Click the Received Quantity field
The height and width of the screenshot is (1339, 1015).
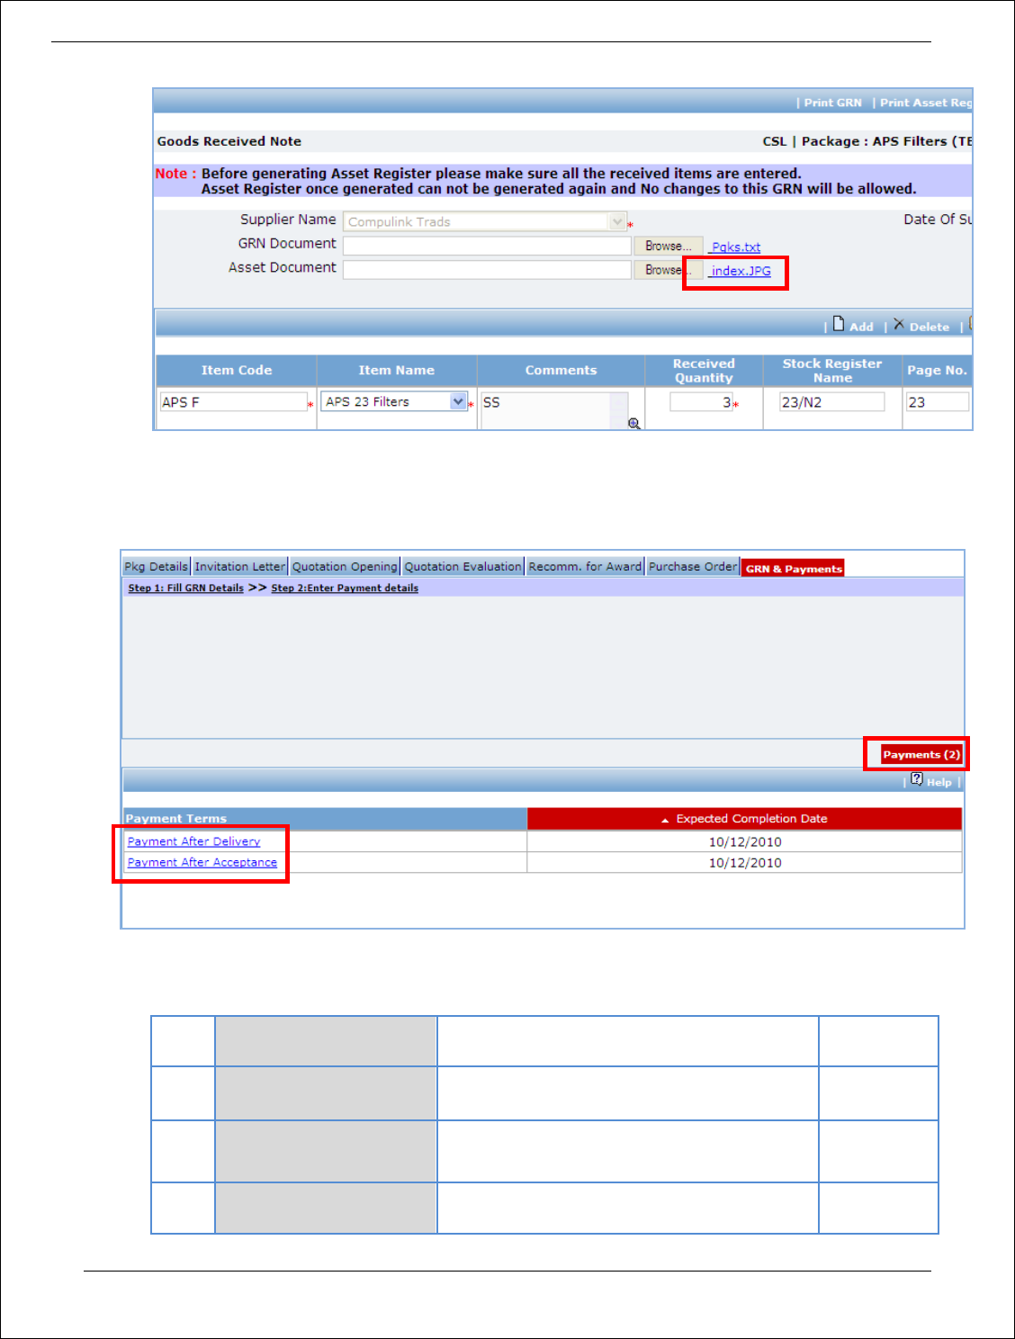coord(702,402)
